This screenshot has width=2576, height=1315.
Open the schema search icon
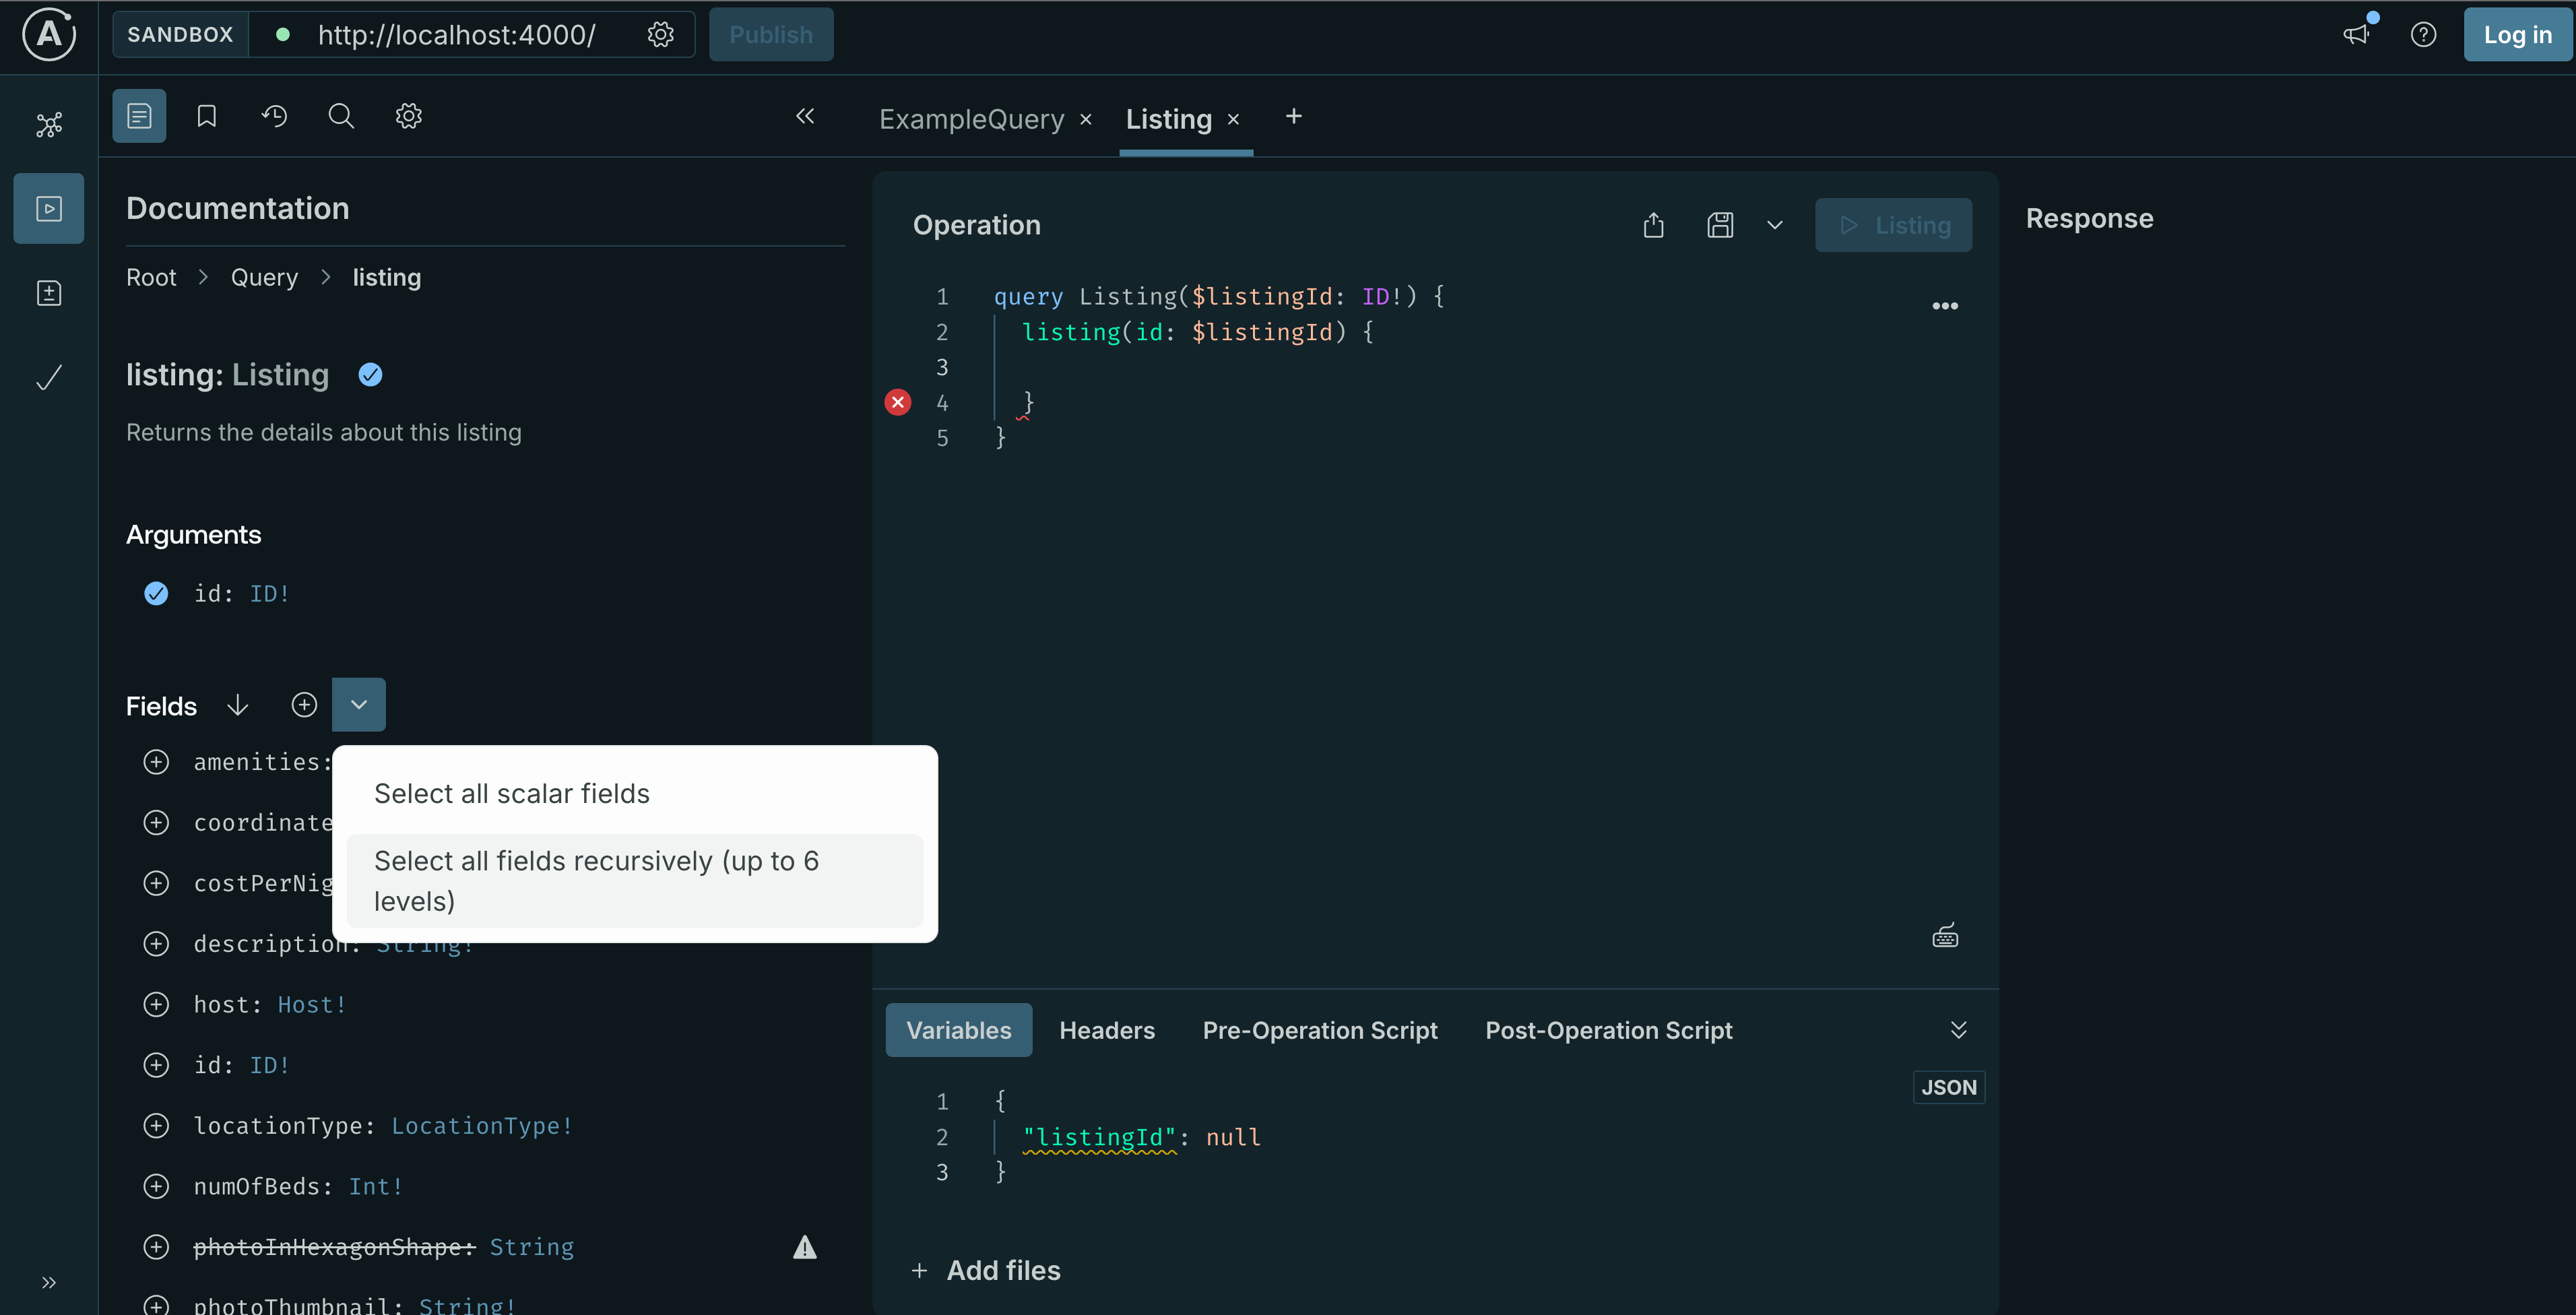[x=341, y=115]
